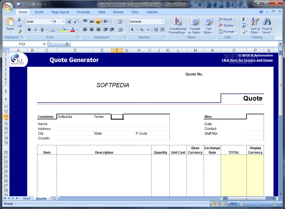Apply Percent Style format

[x=142, y=30]
